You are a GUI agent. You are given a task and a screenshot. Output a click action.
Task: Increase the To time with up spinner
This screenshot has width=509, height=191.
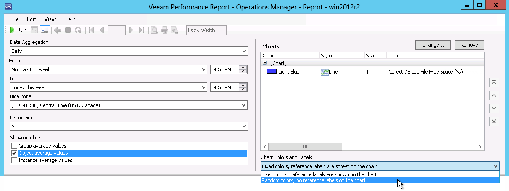click(x=243, y=85)
